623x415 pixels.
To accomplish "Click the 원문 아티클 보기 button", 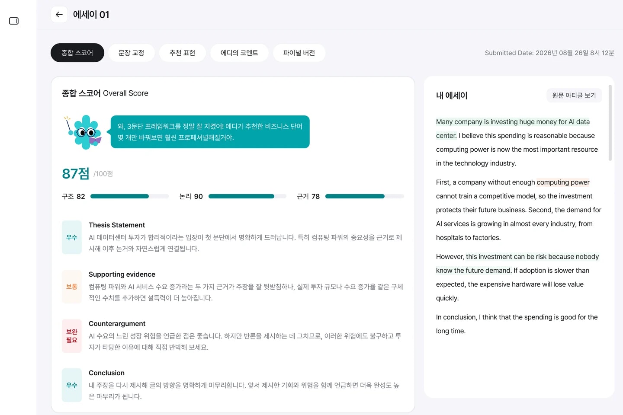I will pyautogui.click(x=574, y=95).
